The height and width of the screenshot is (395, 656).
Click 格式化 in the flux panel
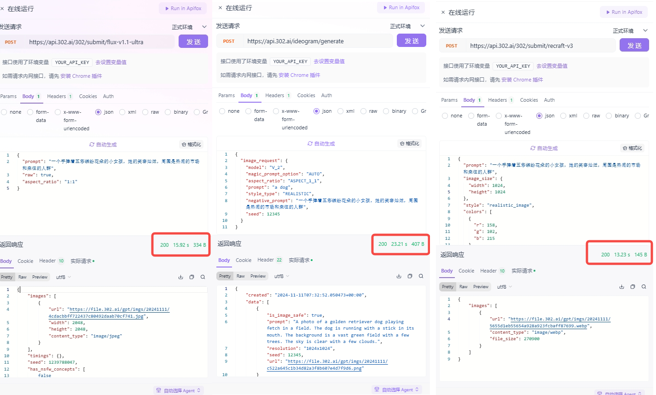pos(192,145)
